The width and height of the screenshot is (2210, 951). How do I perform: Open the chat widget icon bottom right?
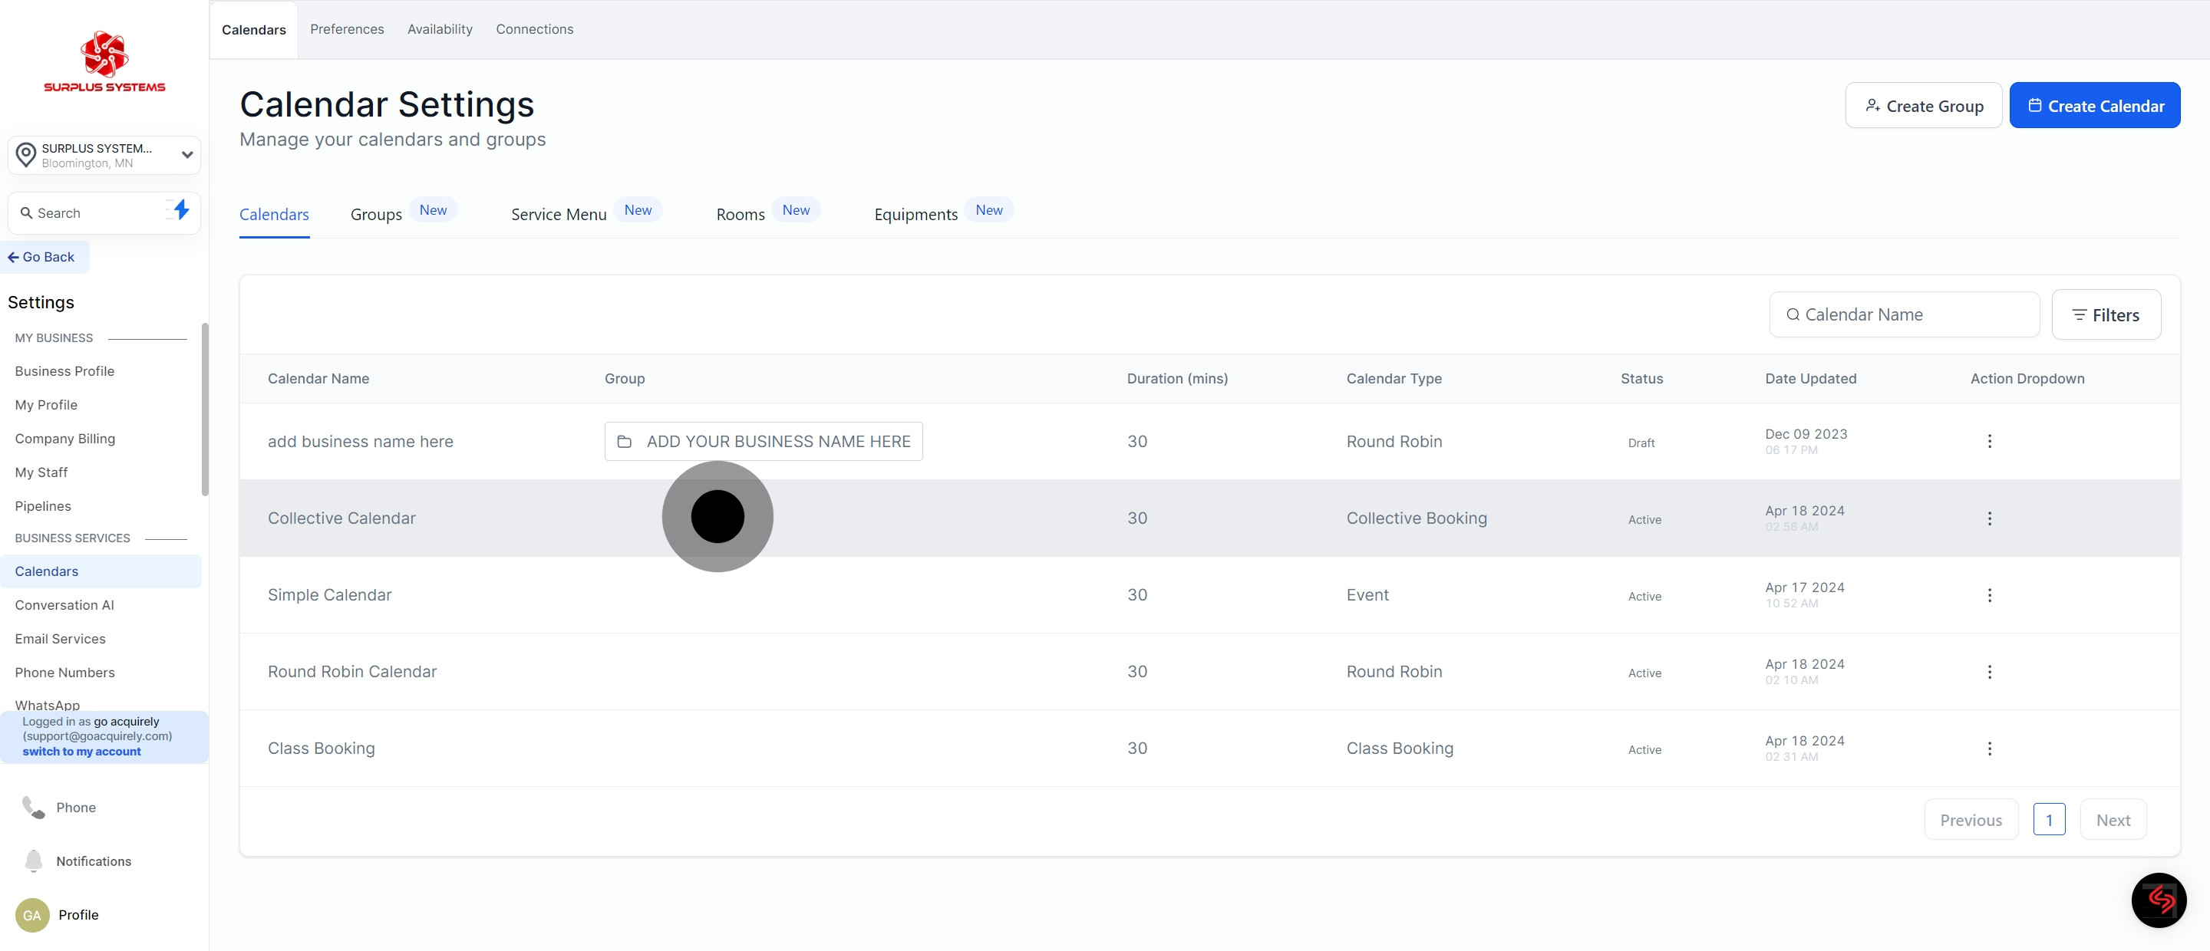coord(2158,900)
